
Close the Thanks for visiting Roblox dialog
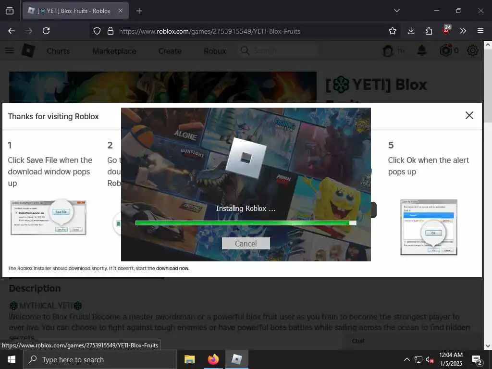tap(469, 115)
